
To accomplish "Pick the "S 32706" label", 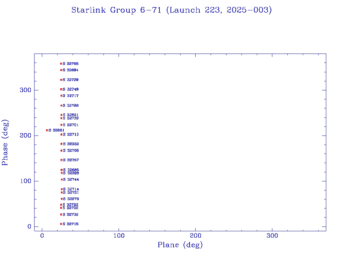I will (x=71, y=151).
